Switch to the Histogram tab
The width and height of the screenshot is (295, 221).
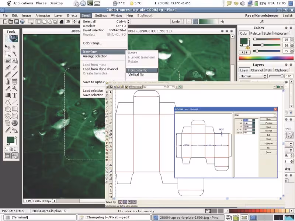coord(281,33)
